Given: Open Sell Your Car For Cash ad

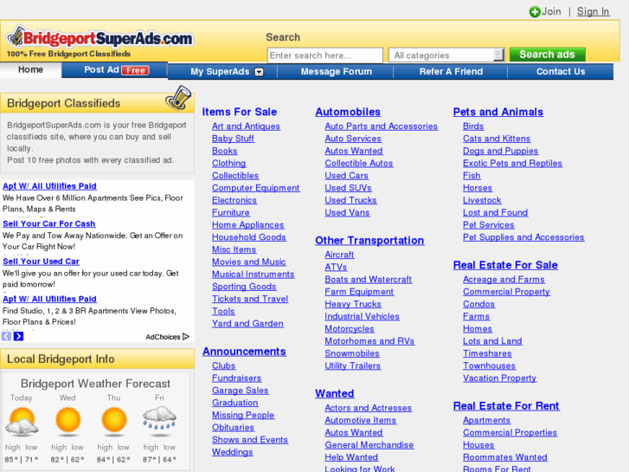Looking at the screenshot, I should [x=49, y=223].
